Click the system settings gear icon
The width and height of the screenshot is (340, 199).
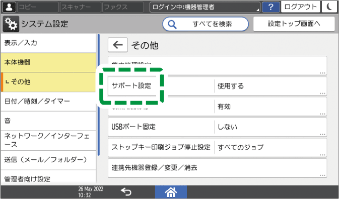tap(11, 24)
